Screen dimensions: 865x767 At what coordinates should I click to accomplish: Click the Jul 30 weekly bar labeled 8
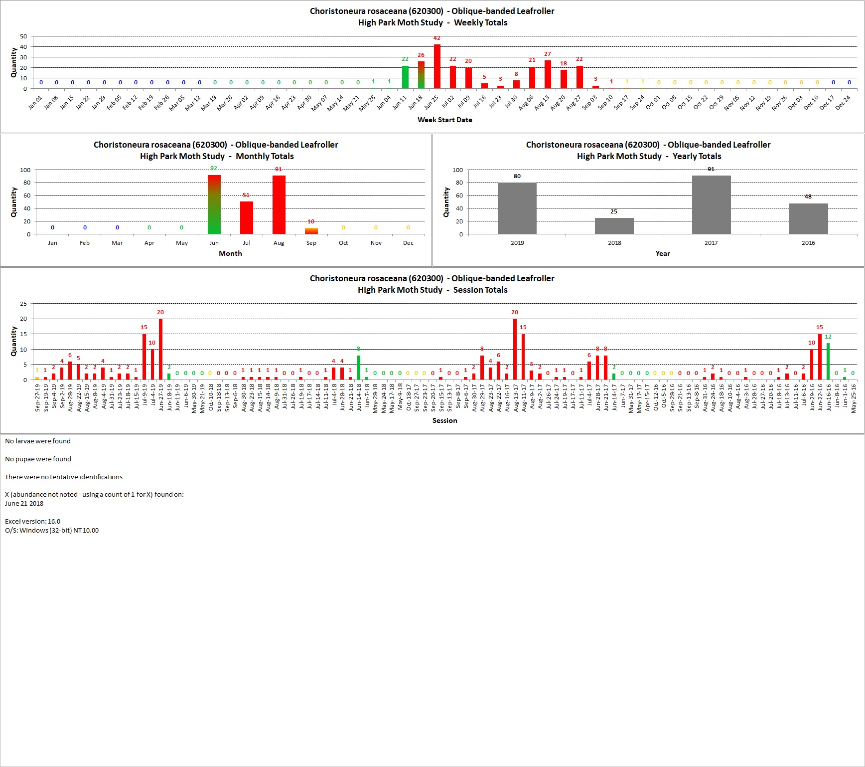[516, 85]
